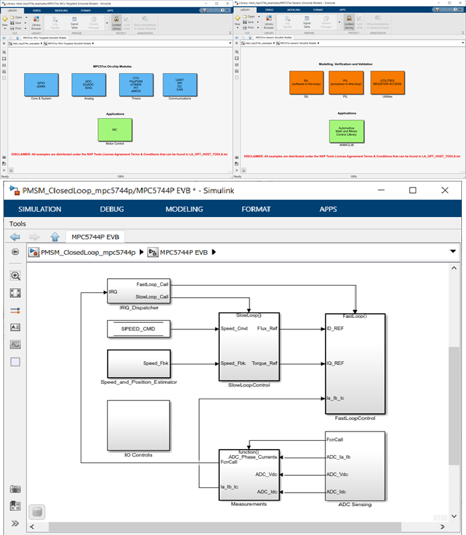
Task: Go up to parent in PMSM_ClosedLoop window
Action: [x=55, y=237]
